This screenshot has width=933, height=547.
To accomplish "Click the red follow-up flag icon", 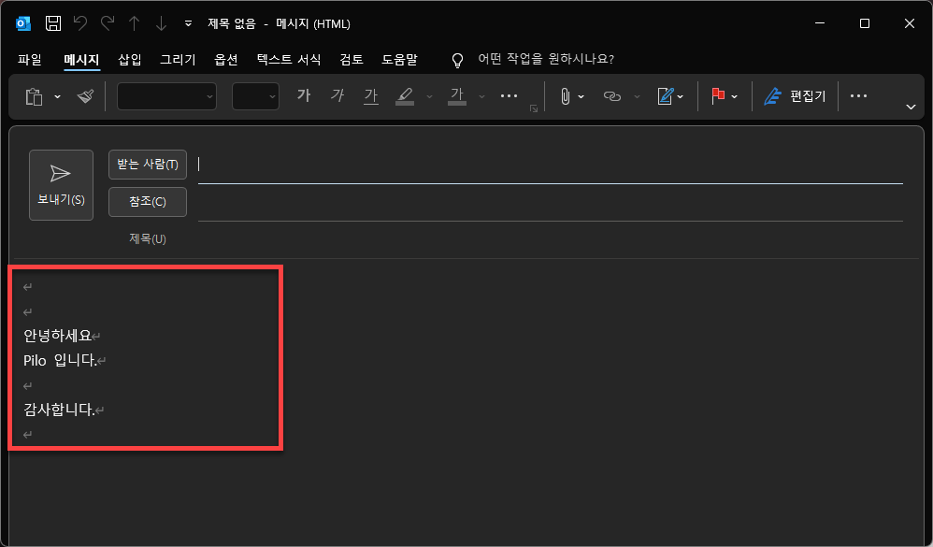I will [x=718, y=96].
